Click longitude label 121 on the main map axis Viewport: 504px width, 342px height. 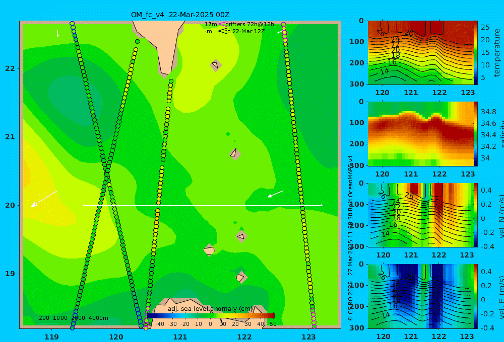[x=180, y=337]
